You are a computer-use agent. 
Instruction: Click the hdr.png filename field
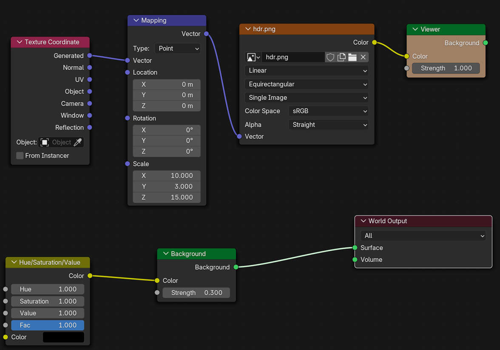point(293,57)
